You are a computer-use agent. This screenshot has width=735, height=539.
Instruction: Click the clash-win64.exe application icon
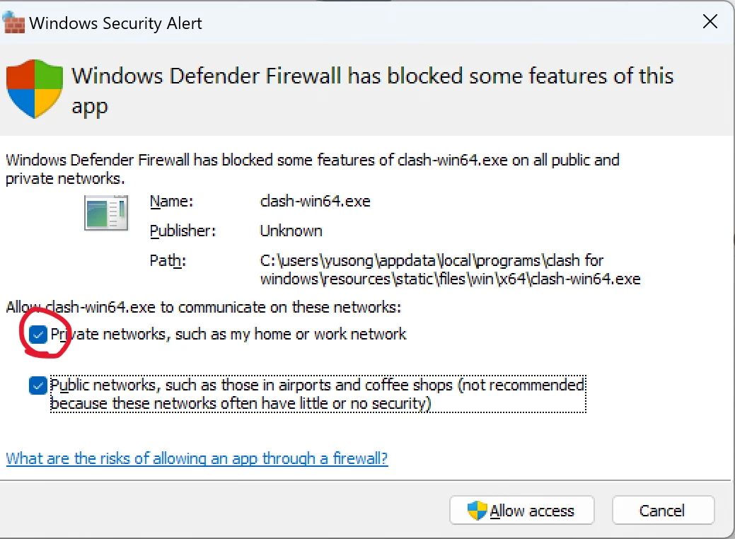[106, 212]
